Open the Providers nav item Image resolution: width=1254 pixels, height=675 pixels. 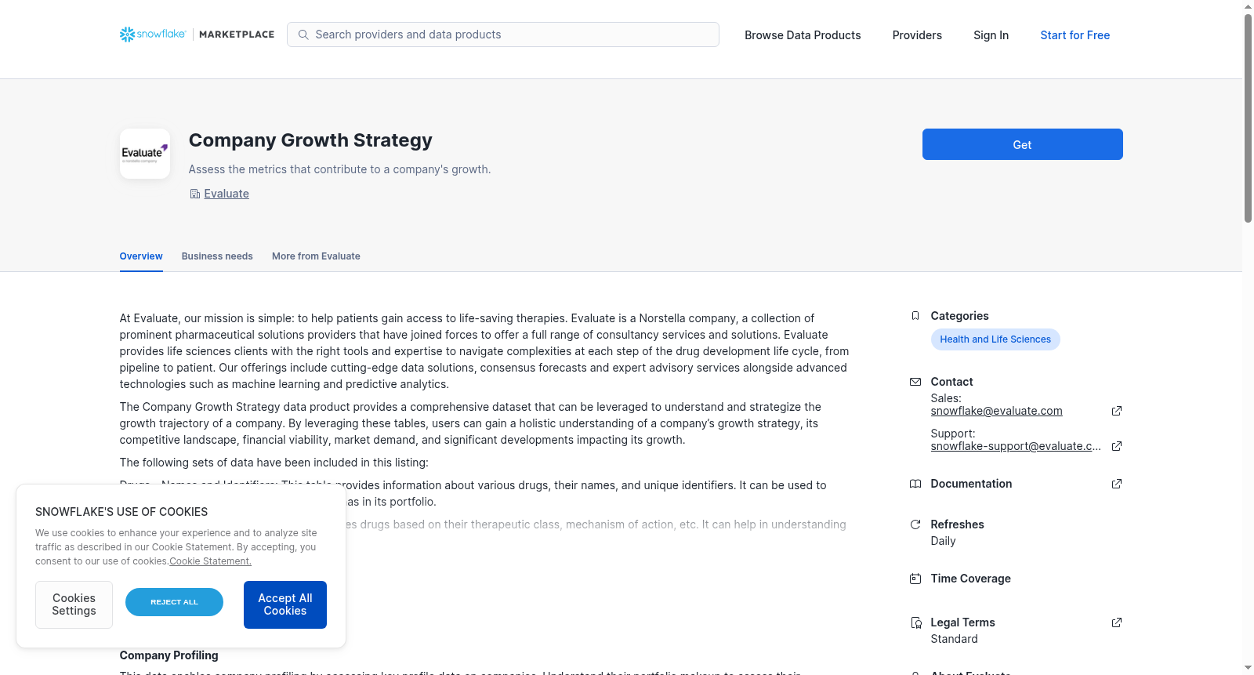click(917, 35)
